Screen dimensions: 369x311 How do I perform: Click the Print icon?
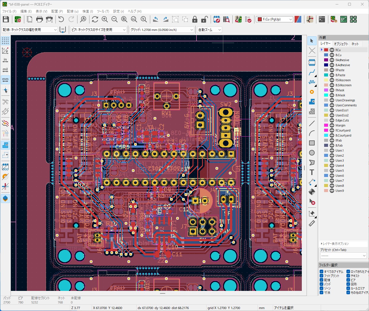click(40, 19)
